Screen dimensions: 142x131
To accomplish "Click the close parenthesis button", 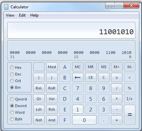I will coord(52,77).
